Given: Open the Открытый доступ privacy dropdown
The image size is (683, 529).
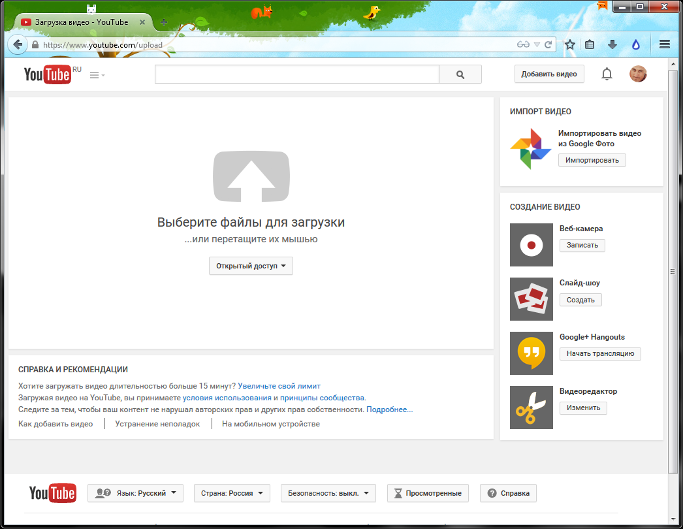Looking at the screenshot, I should click(x=251, y=266).
